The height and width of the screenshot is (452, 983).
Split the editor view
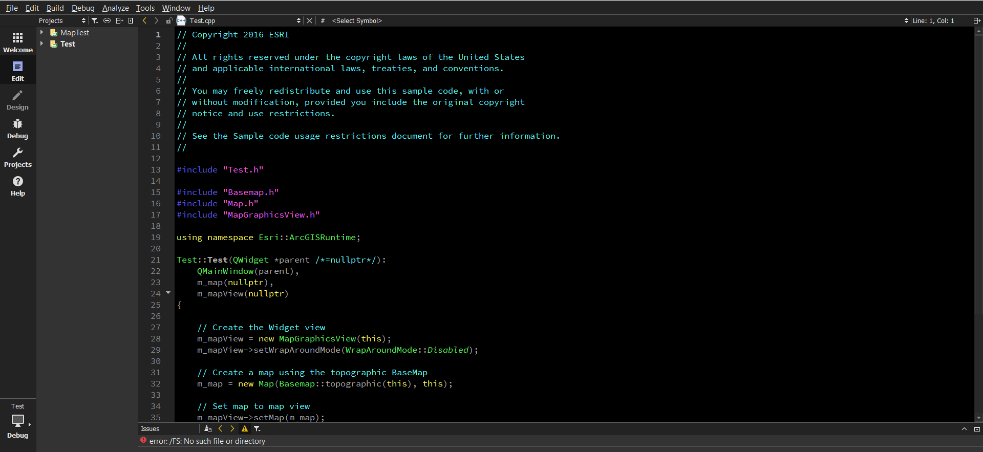tap(977, 20)
